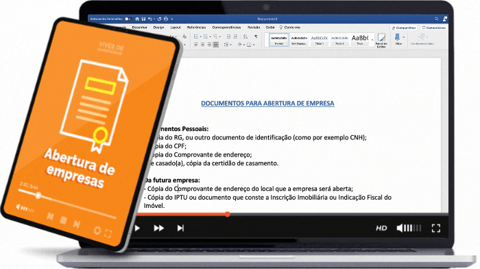Click the laptop video red progress knob
480x269 pixels.
click(227, 214)
